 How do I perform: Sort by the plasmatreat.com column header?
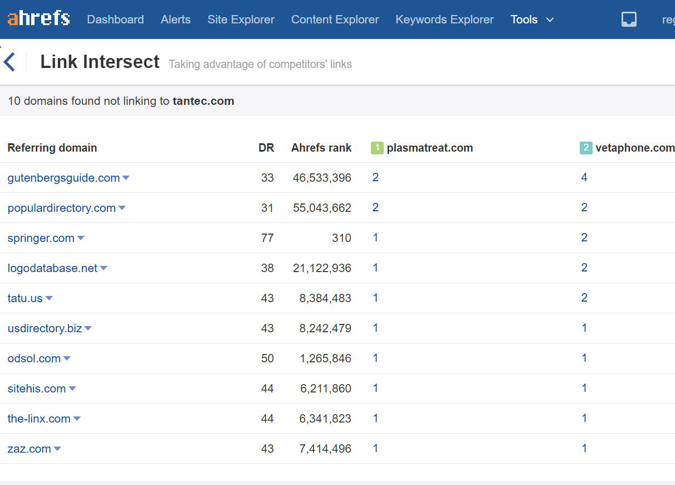pos(430,148)
